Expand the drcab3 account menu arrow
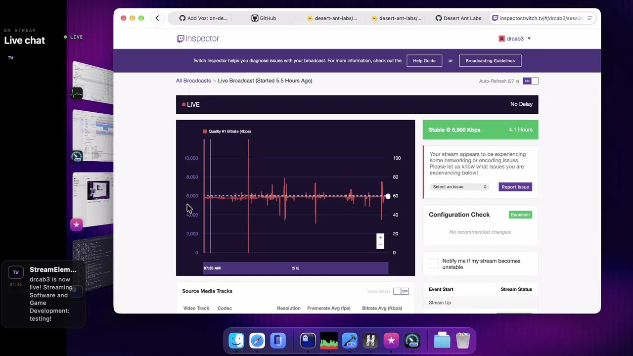The image size is (633, 356). [529, 39]
